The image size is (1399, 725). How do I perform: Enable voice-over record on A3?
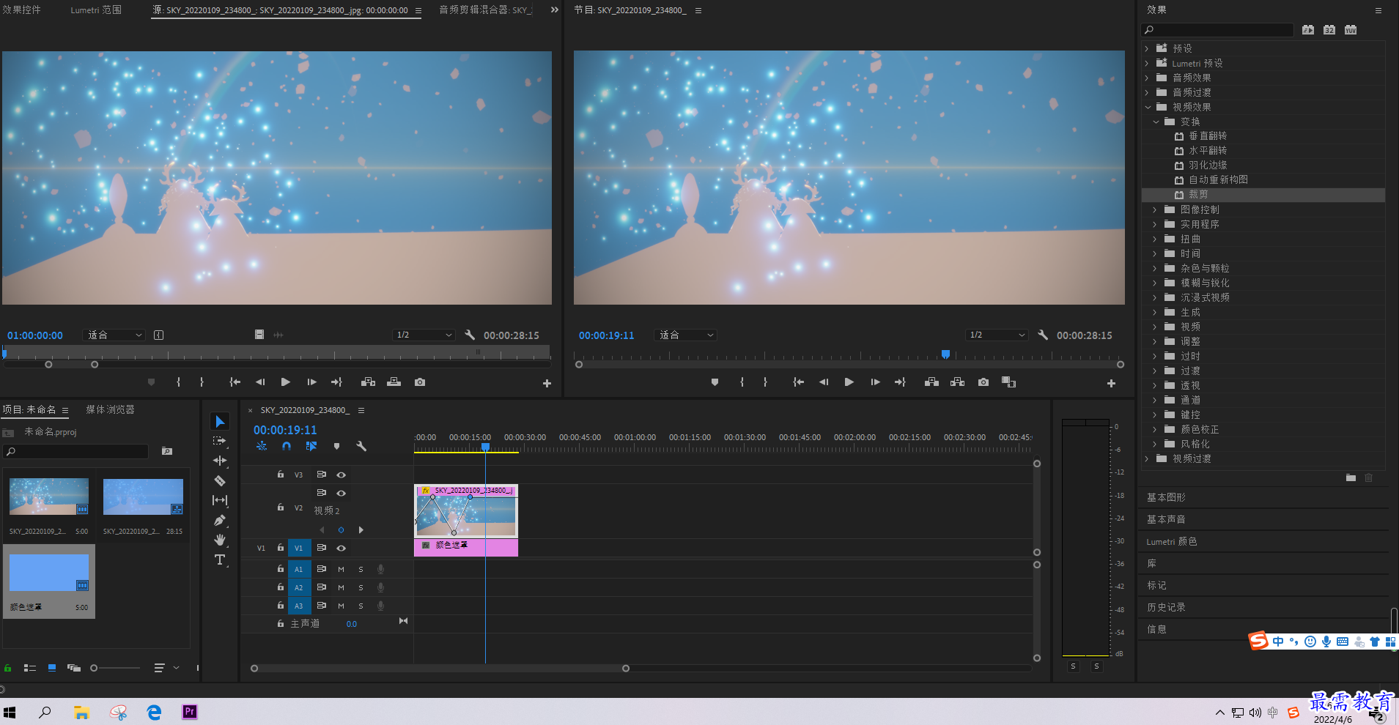[381, 606]
